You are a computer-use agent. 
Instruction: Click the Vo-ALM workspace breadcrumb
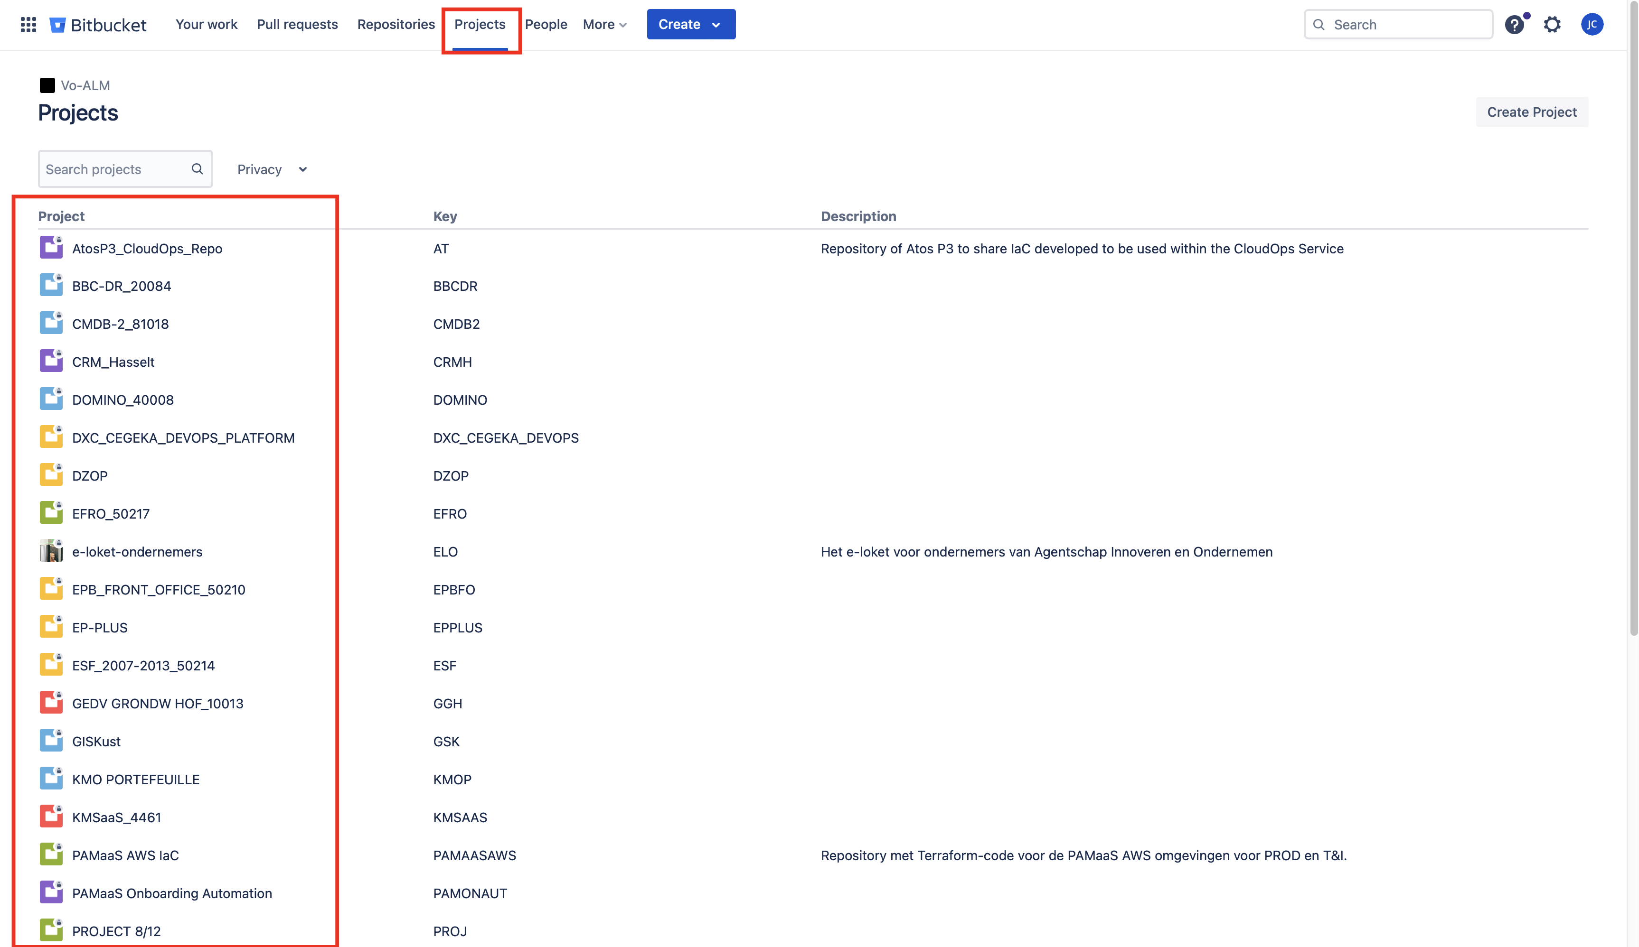tap(85, 85)
